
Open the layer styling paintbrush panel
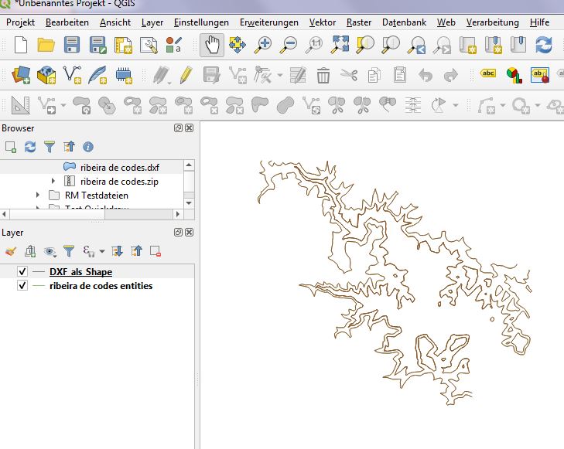pyautogui.click(x=10, y=251)
